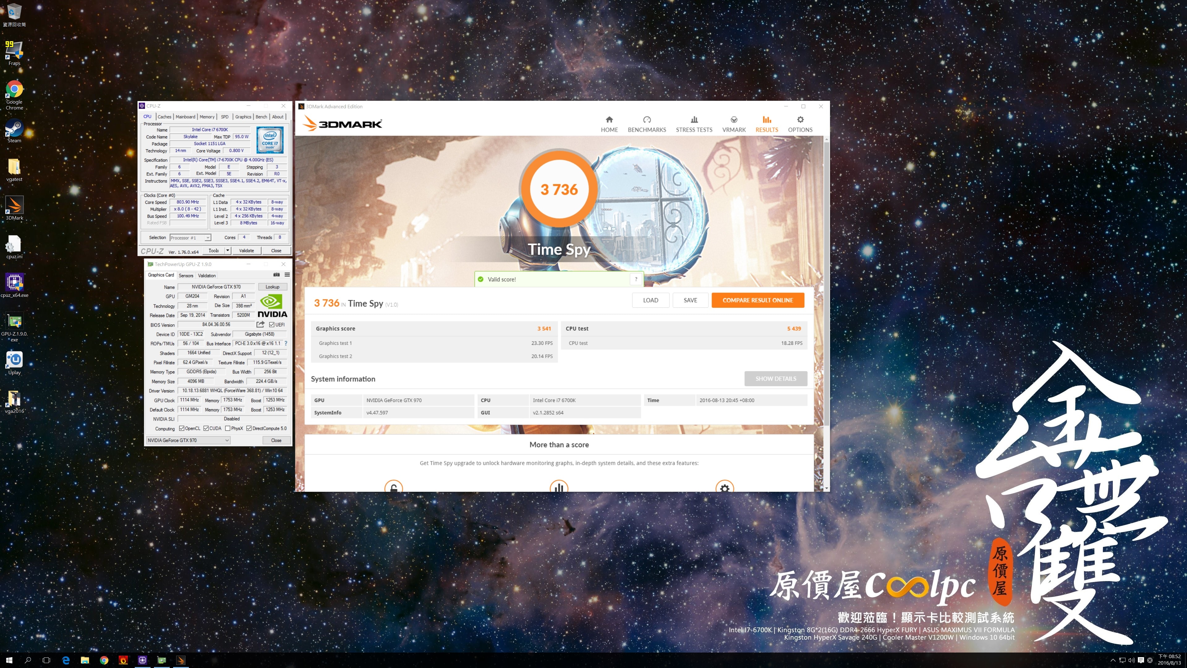Open the Fraps desktop shortcut
Screen dimensions: 1187x668
point(14,53)
